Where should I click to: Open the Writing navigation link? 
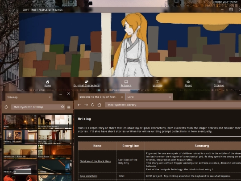(x=158, y=85)
